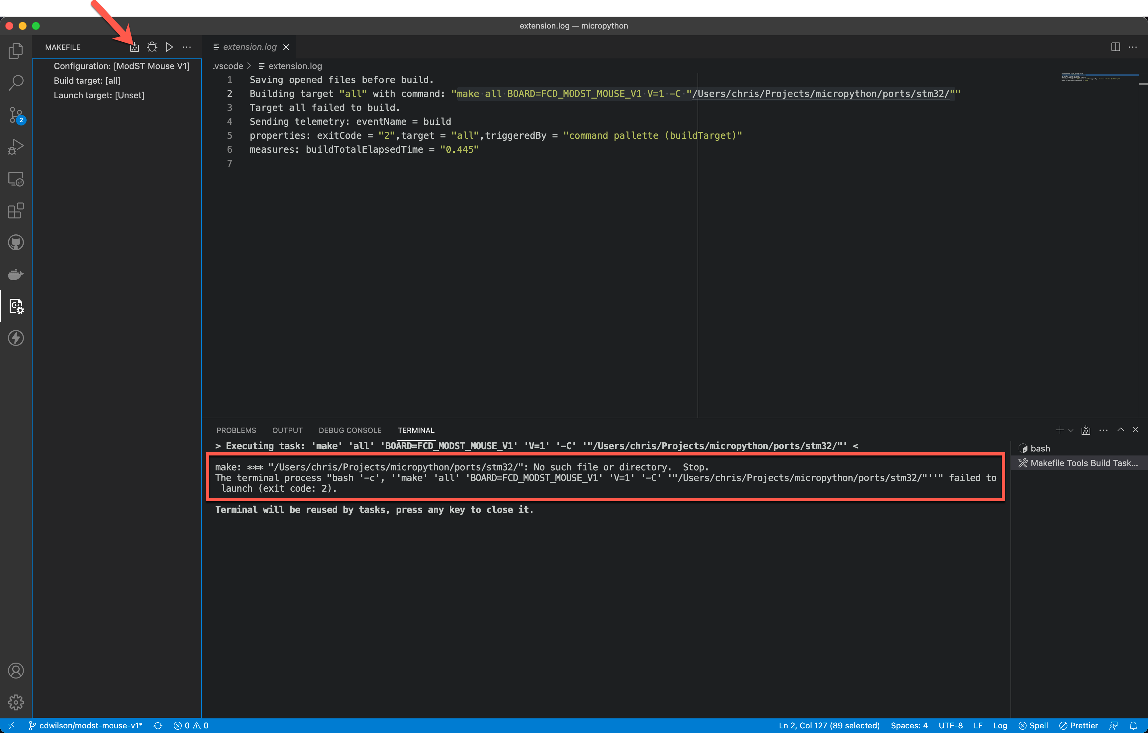Open the Source Control view

[16, 115]
